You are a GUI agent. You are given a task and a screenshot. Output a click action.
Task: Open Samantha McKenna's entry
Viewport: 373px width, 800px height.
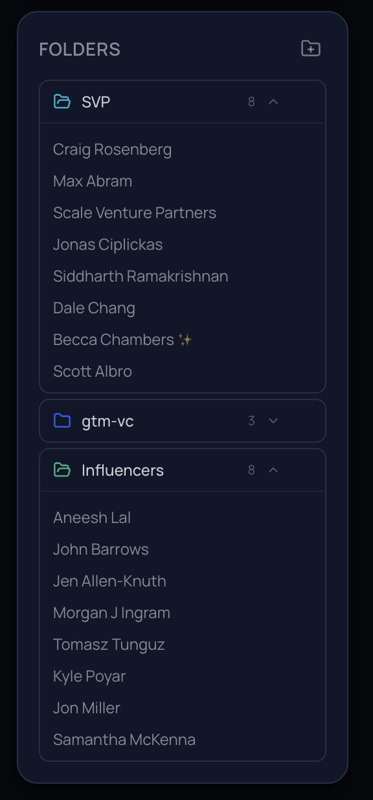coord(124,739)
